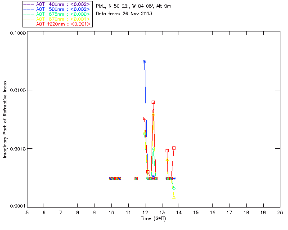
Task: Click the PML station location header text
Action: [x=134, y=6]
